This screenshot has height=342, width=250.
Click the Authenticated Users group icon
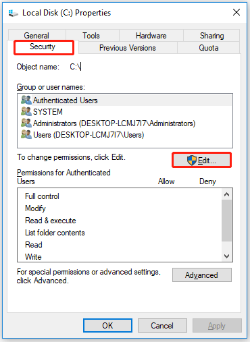[26, 100]
